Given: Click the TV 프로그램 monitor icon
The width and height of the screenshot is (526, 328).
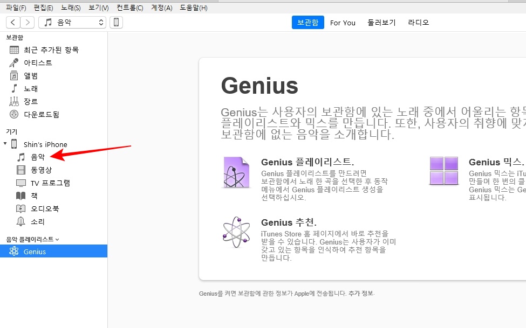Looking at the screenshot, I should [x=21, y=183].
